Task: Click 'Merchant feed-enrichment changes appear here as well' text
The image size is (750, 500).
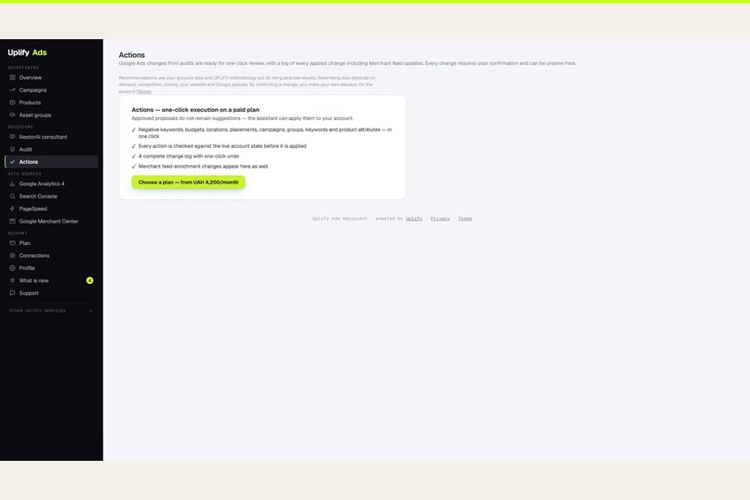Action: 203,167
